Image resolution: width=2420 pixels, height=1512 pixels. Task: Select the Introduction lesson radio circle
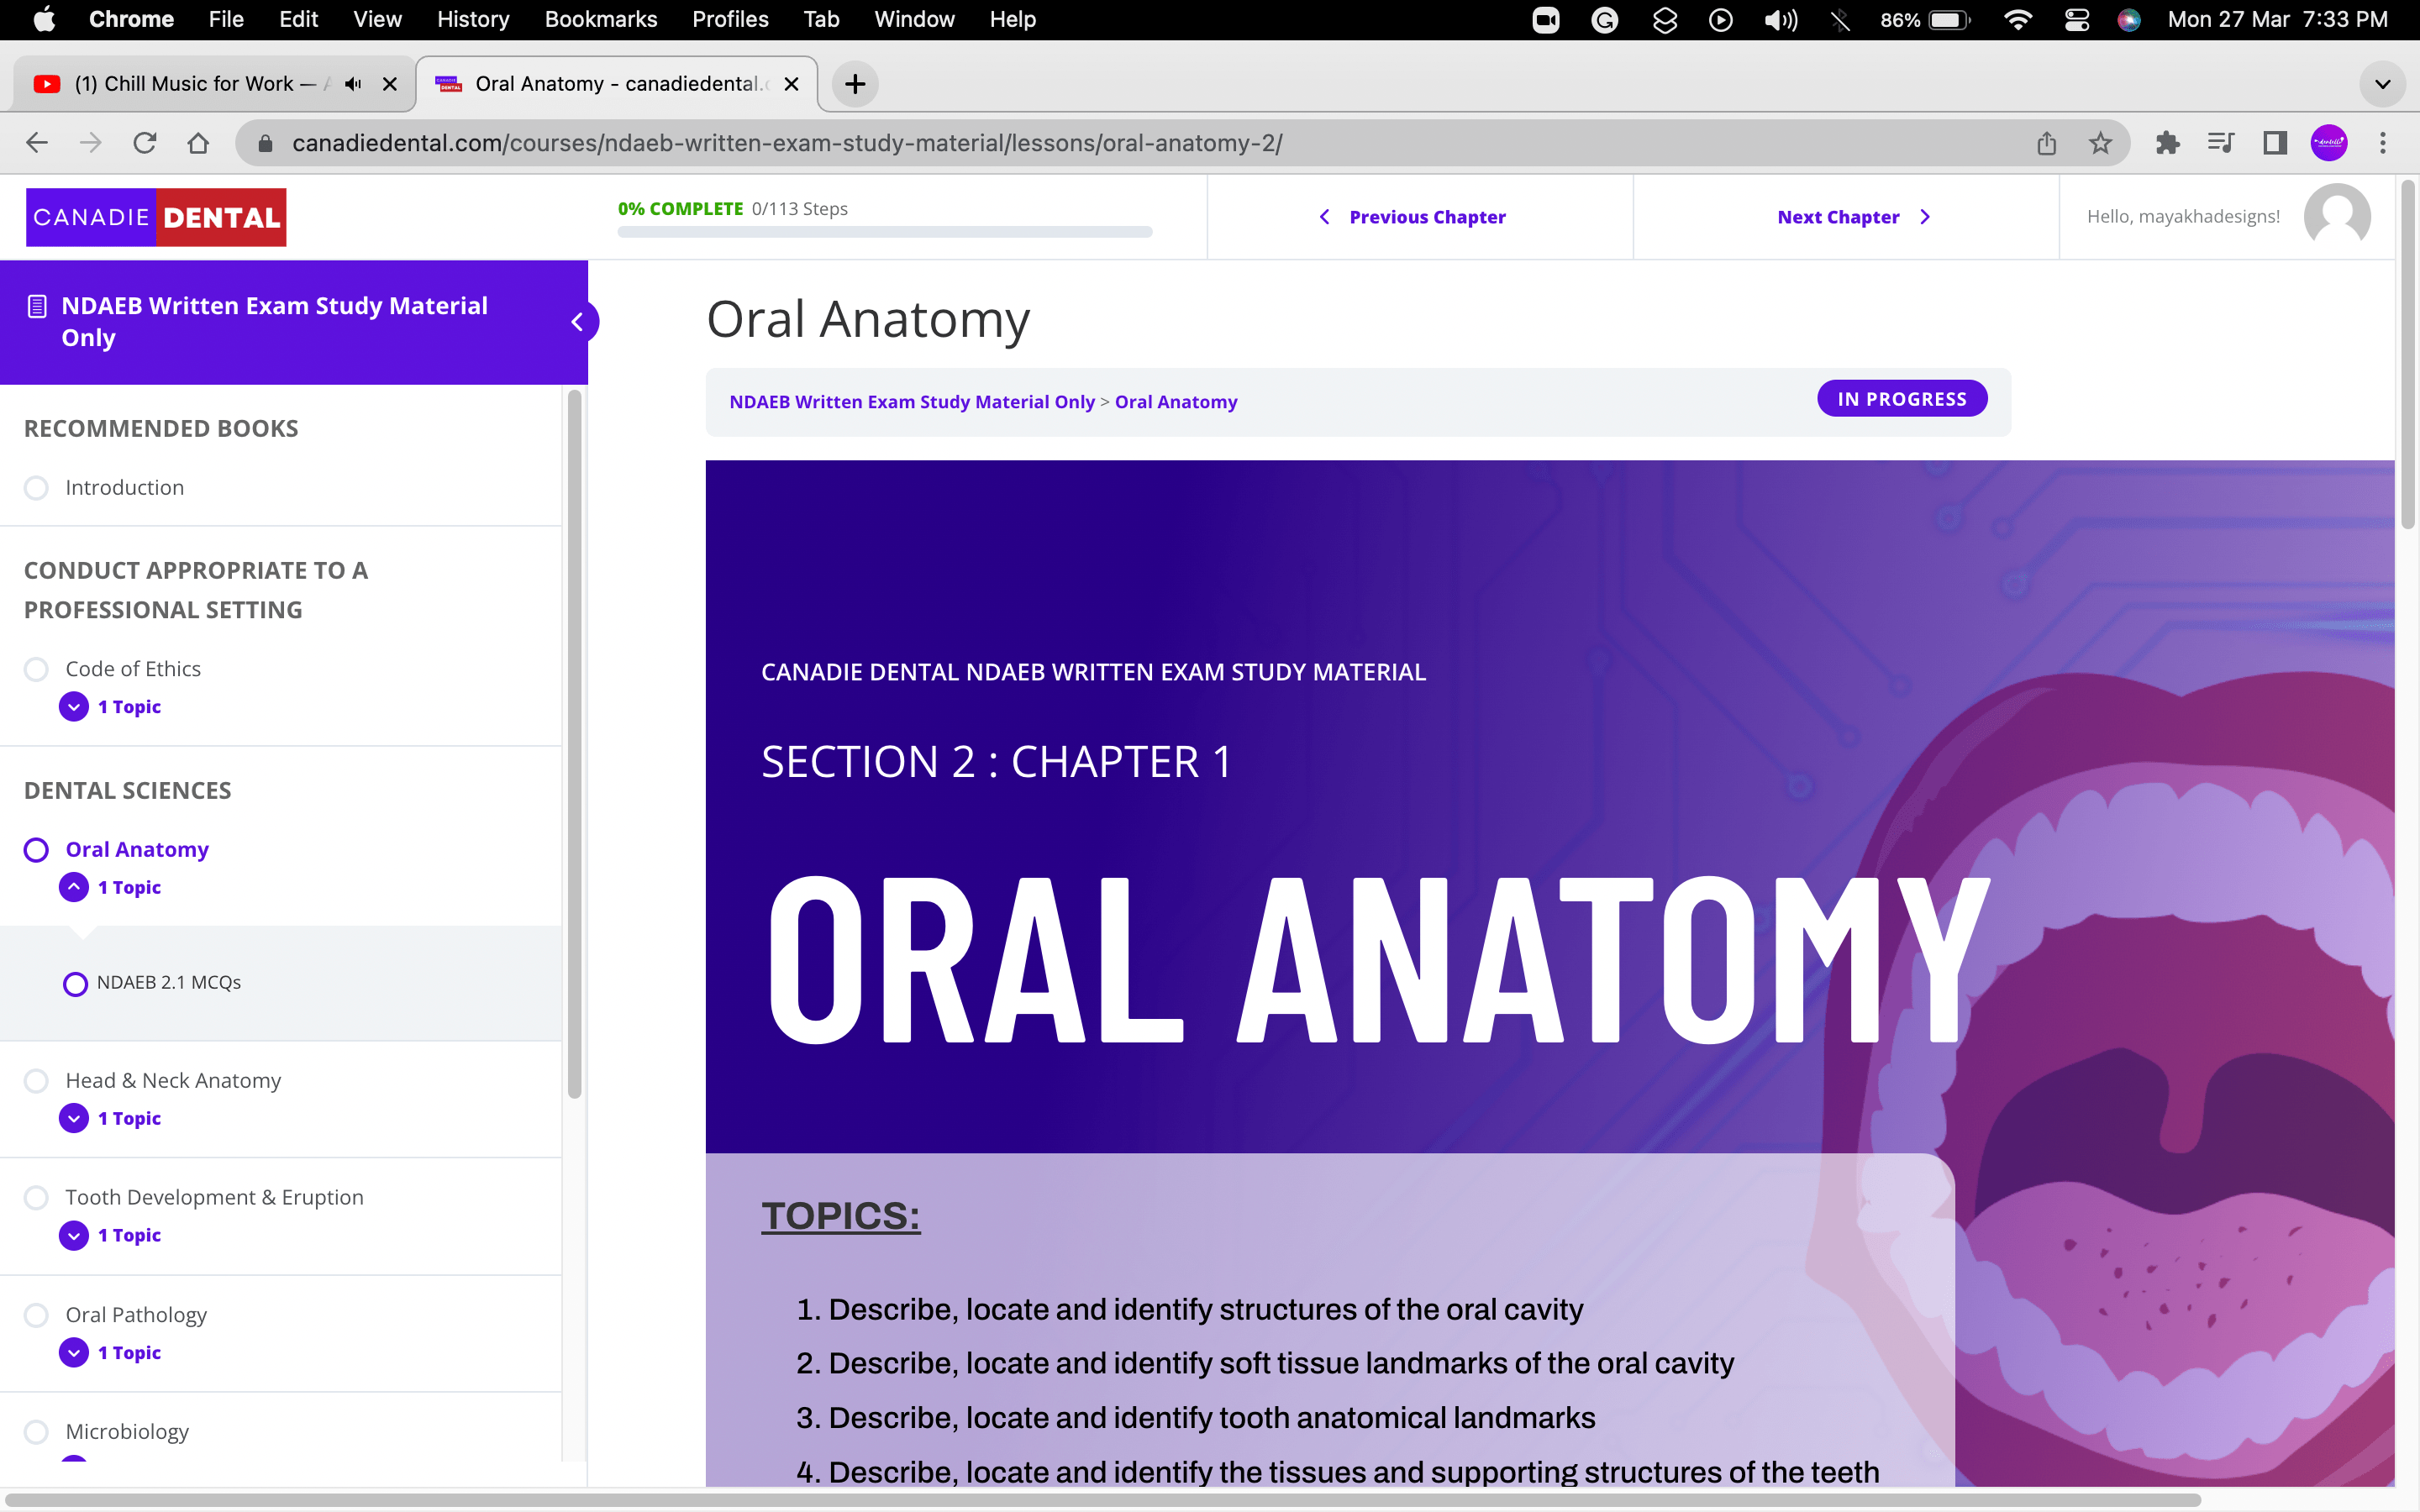coord(36,487)
